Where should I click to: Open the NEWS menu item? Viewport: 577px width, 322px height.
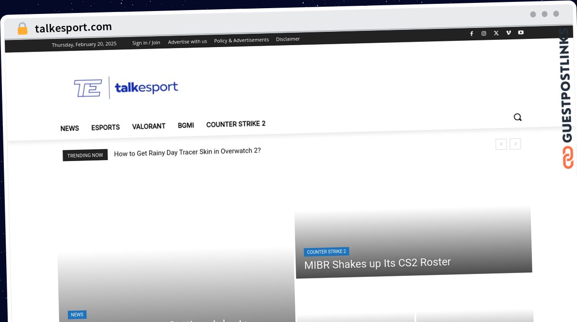[x=70, y=128]
